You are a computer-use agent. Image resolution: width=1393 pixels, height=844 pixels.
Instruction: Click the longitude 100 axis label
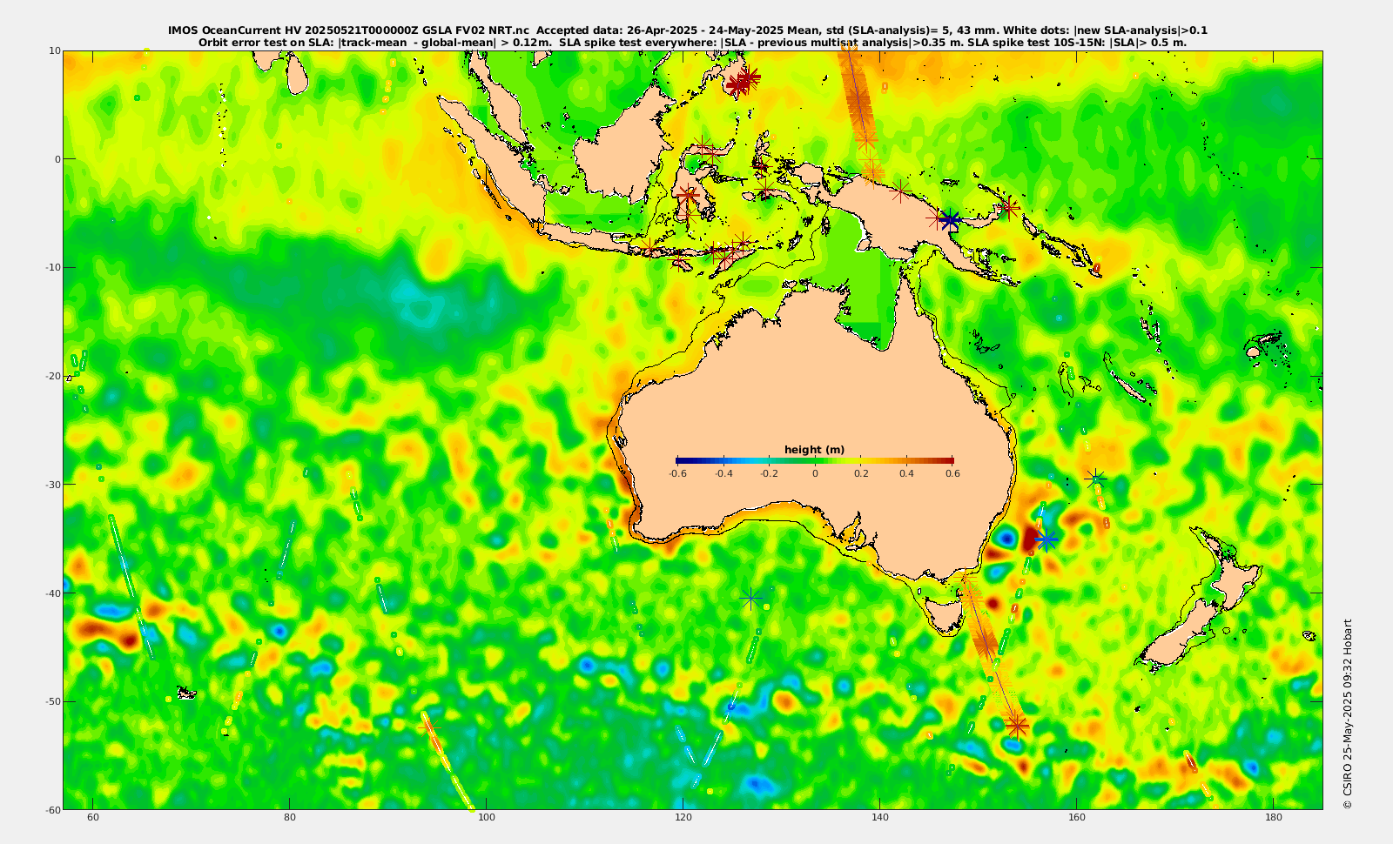click(x=487, y=818)
